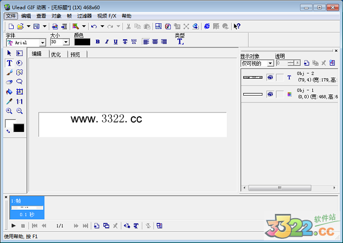343x243 pixels.
Task: Click Duplicate Frame icon in frame panel
Action: (106, 226)
